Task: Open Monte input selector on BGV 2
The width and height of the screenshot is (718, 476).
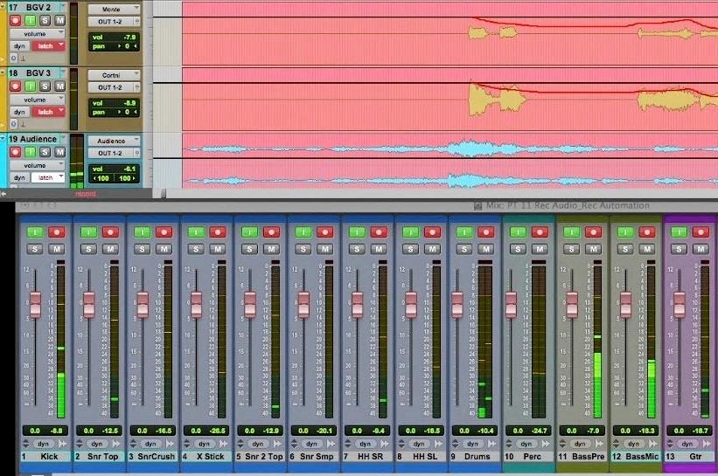Action: click(114, 9)
